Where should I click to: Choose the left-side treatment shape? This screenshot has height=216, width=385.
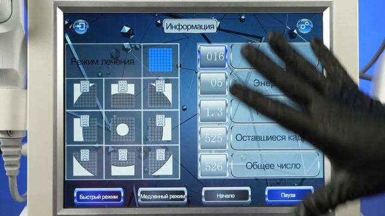tap(85, 128)
